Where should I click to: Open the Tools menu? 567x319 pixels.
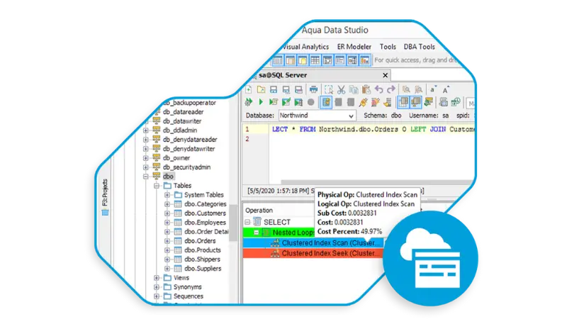[388, 47]
